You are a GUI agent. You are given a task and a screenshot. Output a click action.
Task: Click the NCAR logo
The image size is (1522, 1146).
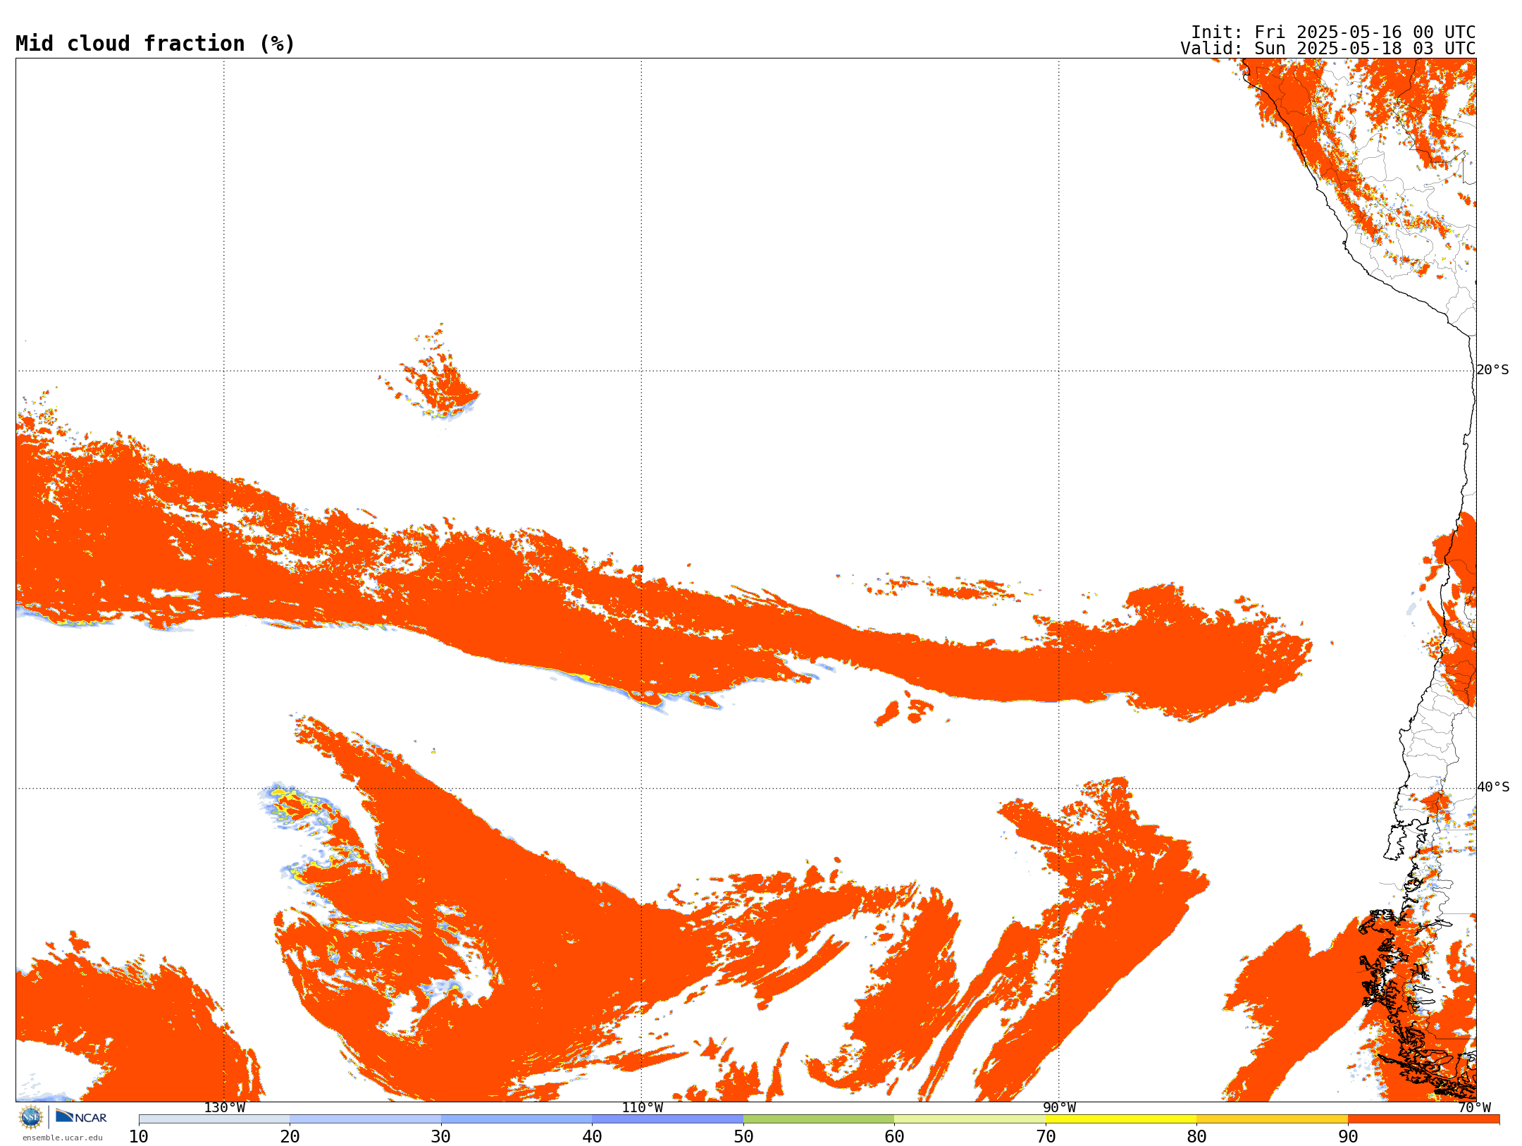coord(81,1116)
